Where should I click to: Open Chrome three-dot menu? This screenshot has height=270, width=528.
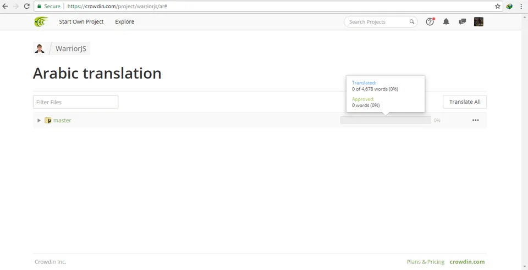[x=521, y=6]
